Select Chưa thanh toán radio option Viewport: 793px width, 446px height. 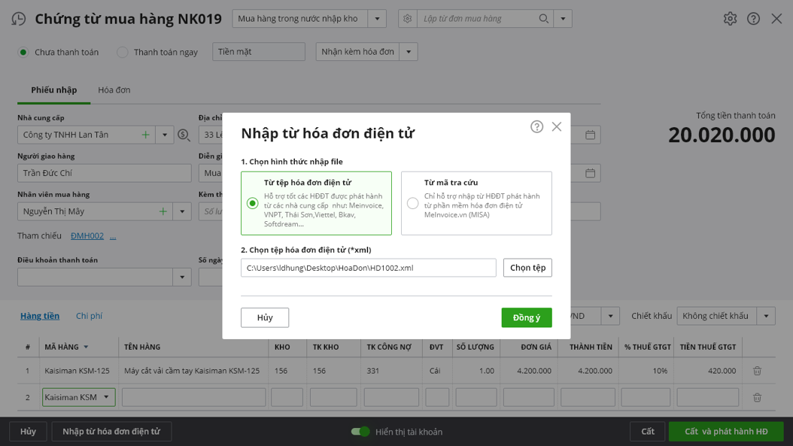23,52
